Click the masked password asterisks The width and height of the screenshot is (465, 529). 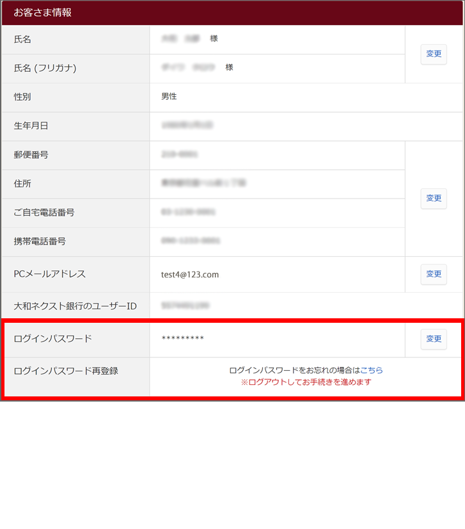[182, 339]
